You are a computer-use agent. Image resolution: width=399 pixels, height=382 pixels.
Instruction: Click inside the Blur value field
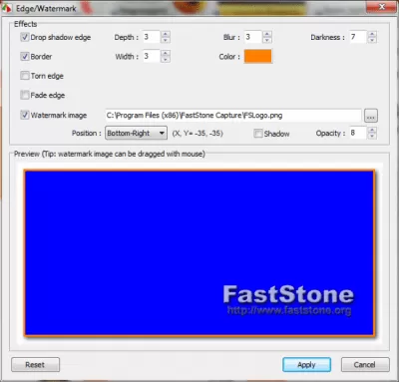[x=253, y=37]
